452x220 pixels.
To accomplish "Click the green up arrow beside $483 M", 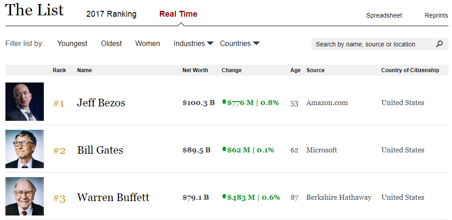I will point(224,197).
